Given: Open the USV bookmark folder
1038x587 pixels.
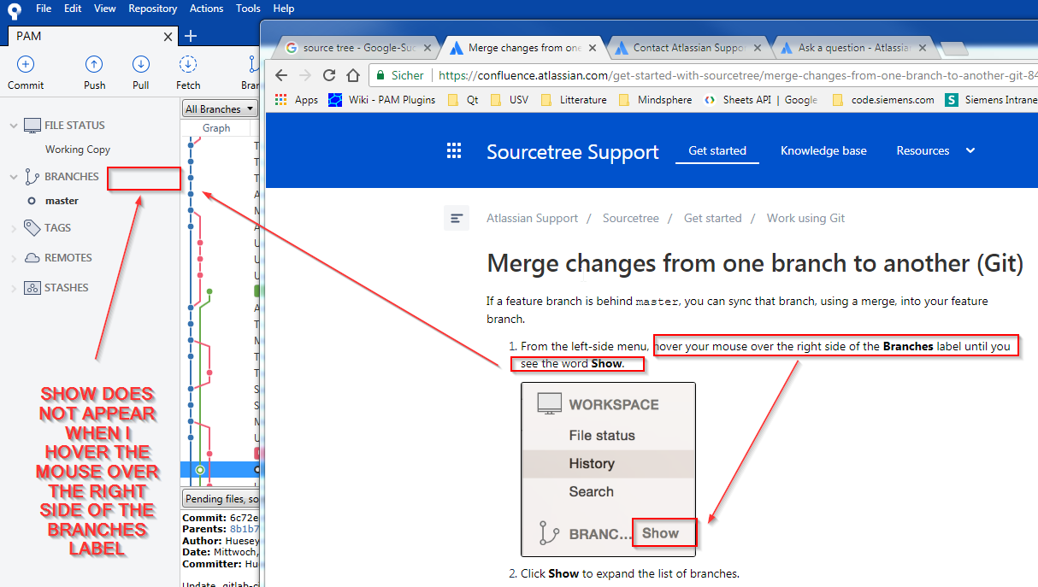Looking at the screenshot, I should coord(510,100).
